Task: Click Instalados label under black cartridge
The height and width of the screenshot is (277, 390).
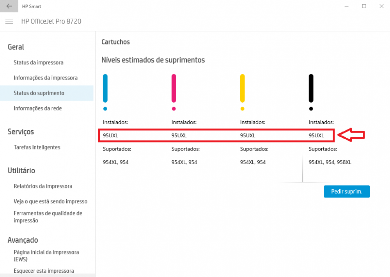Action: (x=321, y=122)
